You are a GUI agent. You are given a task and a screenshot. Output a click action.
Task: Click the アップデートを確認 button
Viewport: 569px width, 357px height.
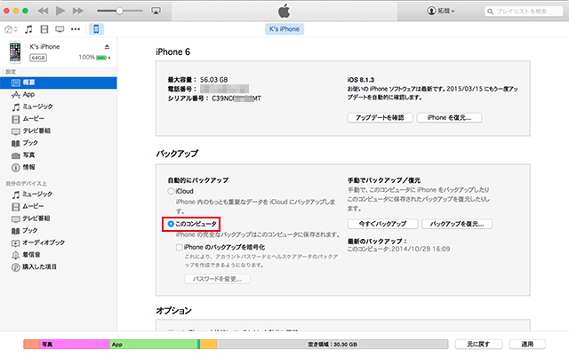click(380, 118)
